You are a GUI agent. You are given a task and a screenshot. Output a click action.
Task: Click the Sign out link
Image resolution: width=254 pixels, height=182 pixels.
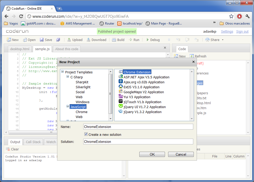(x=242, y=32)
